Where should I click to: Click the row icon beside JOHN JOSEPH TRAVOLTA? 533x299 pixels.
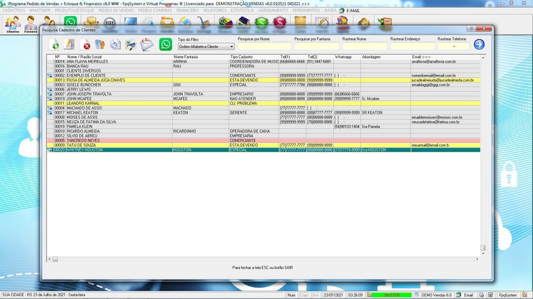pos(50,94)
